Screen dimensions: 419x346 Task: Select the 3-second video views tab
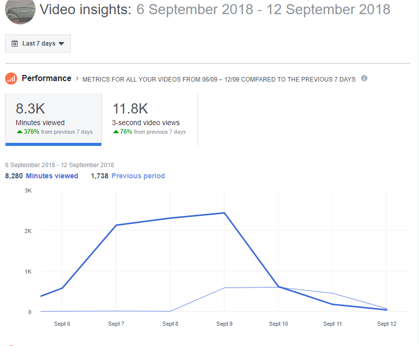(x=149, y=119)
